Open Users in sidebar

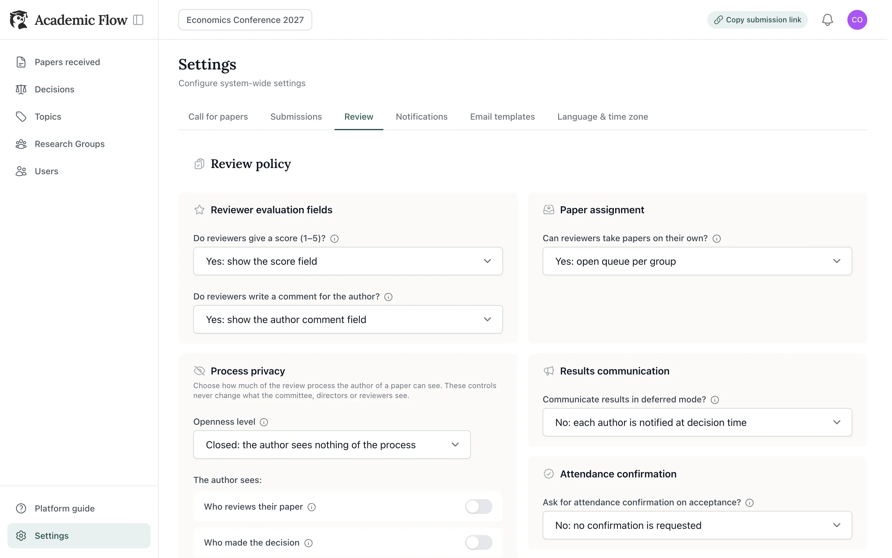pyautogui.click(x=79, y=171)
